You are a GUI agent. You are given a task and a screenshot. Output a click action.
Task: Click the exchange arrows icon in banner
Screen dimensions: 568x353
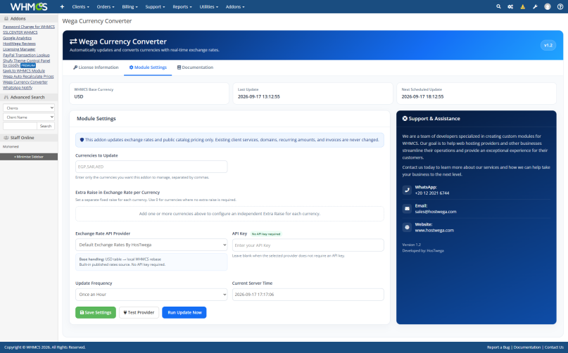(73, 41)
